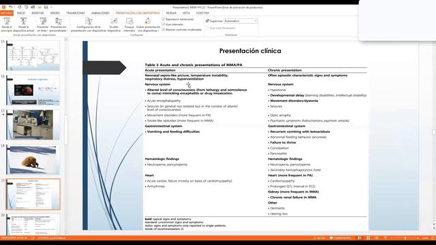Click Comentarios button in status bar
The width and height of the screenshot is (436, 245).
point(341,238)
